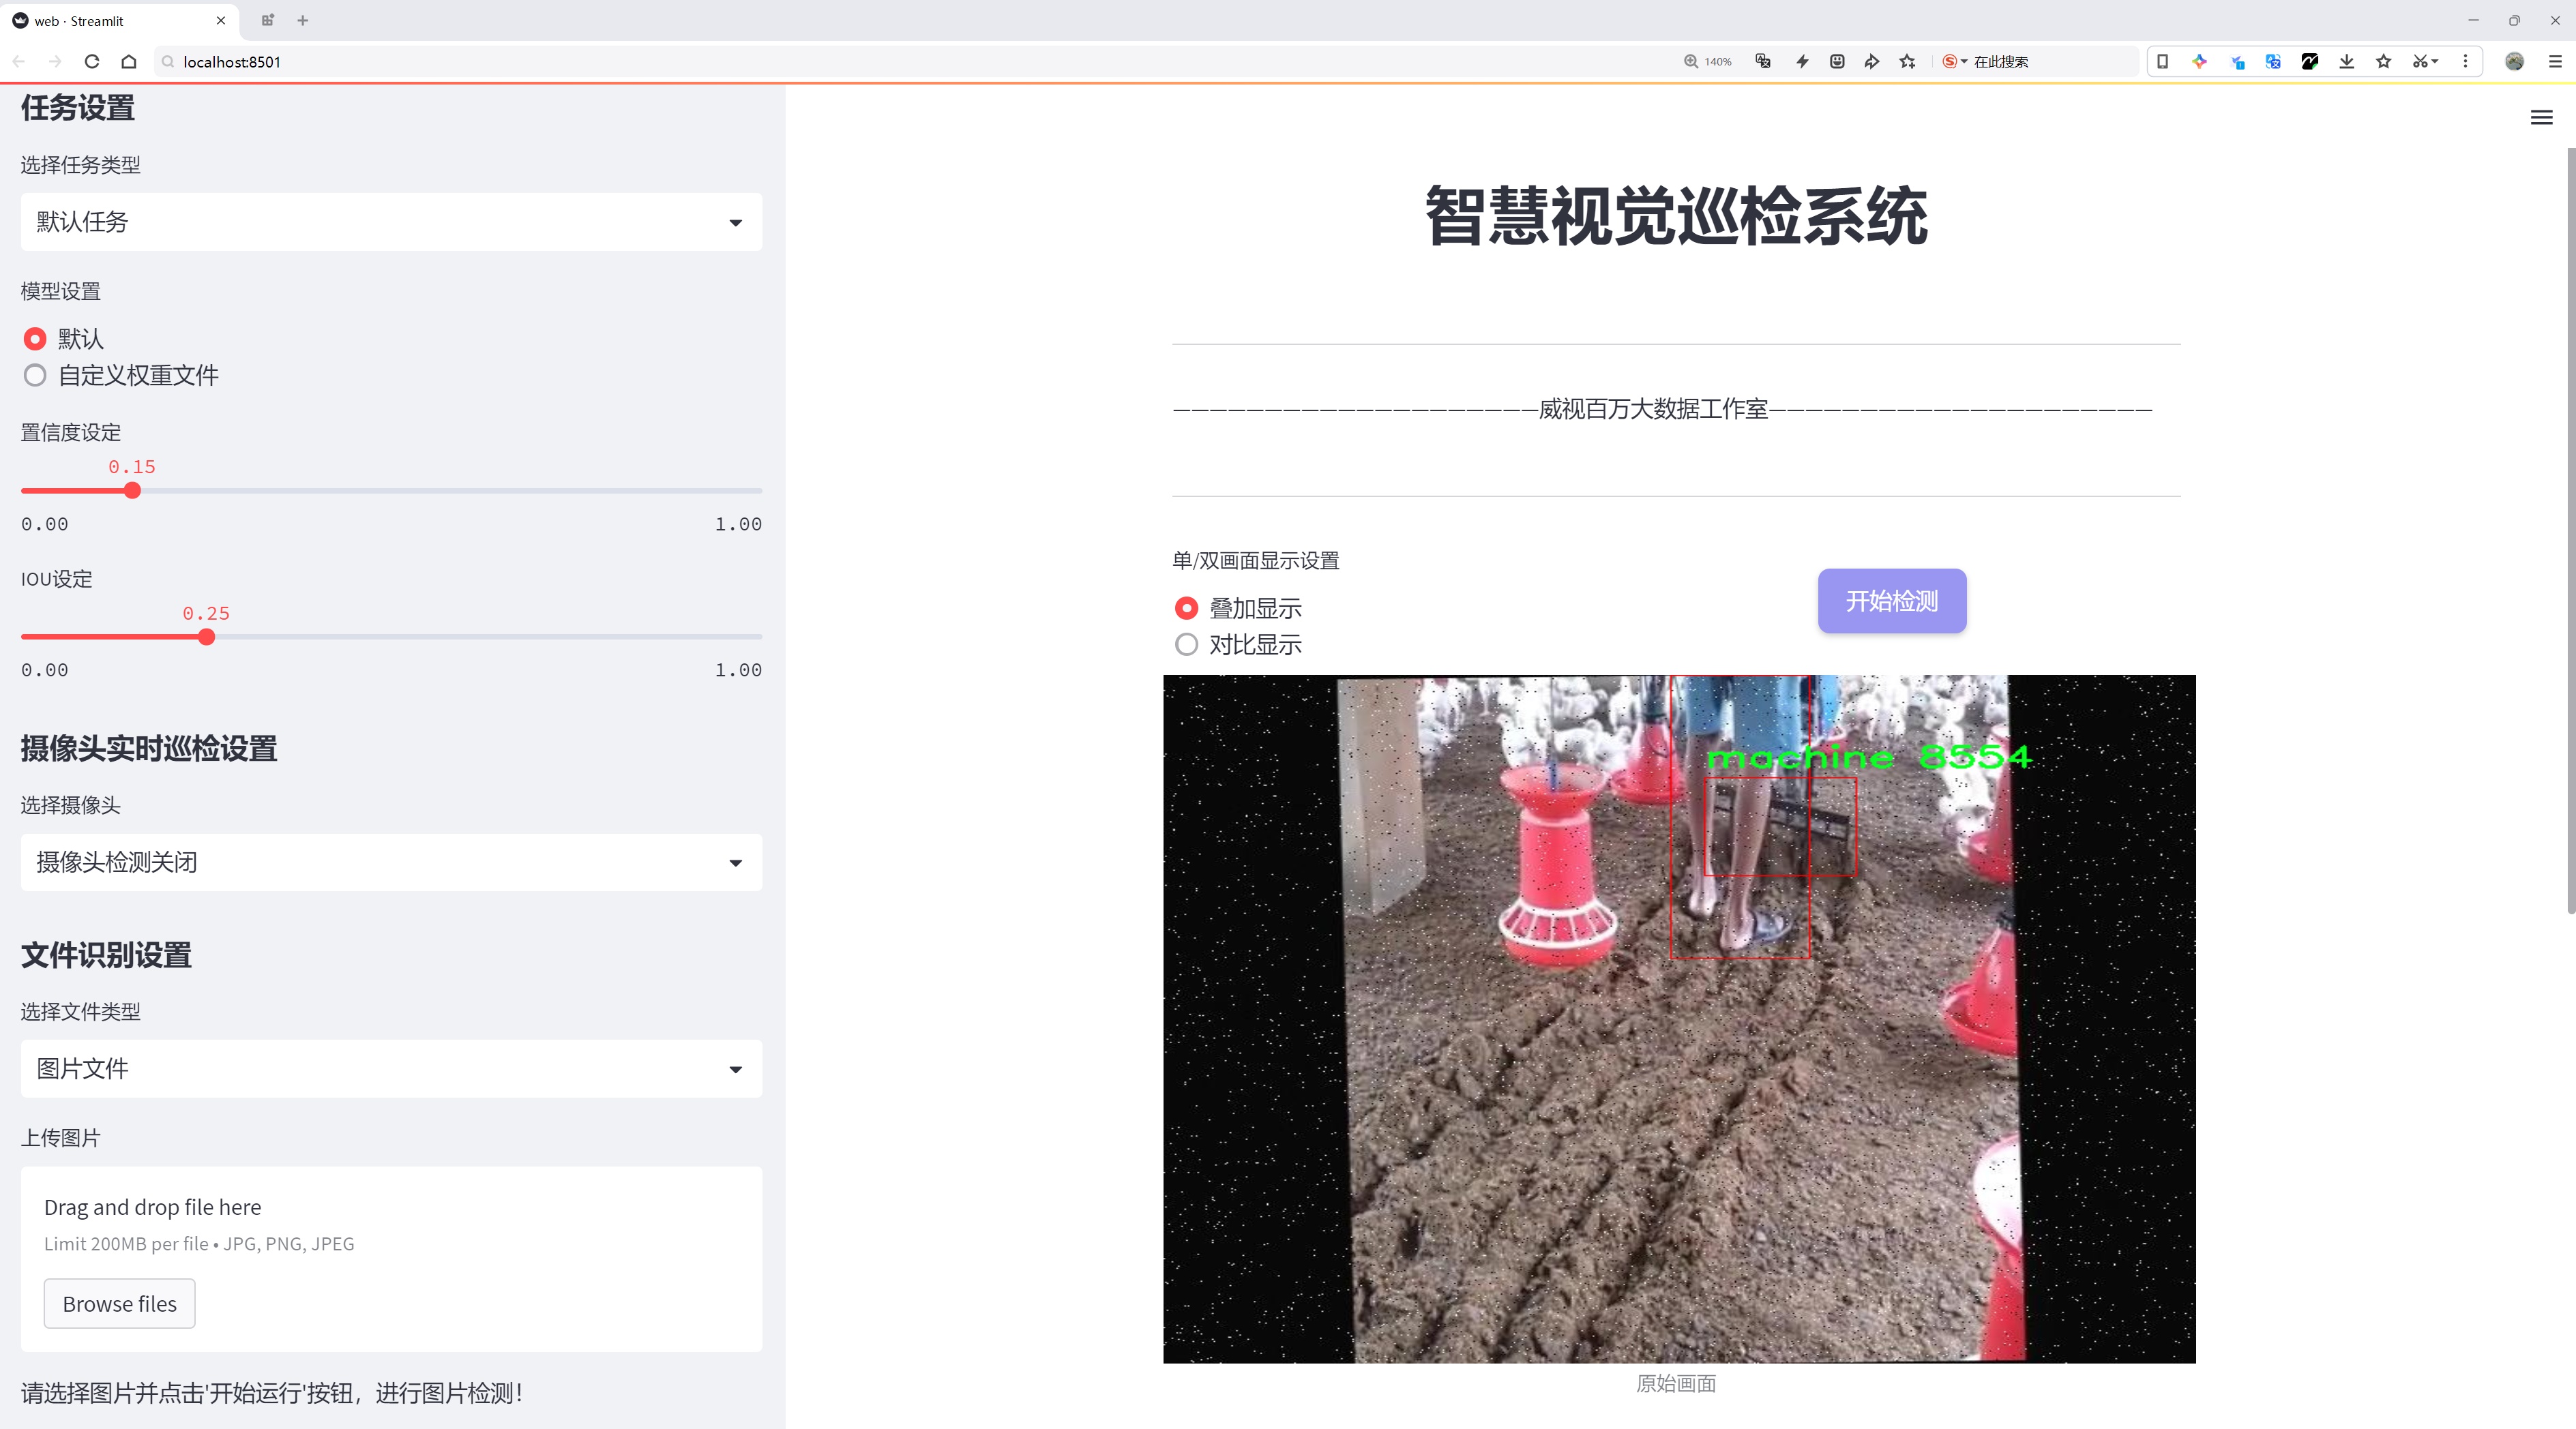This screenshot has height=1429, width=2576.
Task: Click the confidence slider handle at 0.15
Action: coord(133,491)
